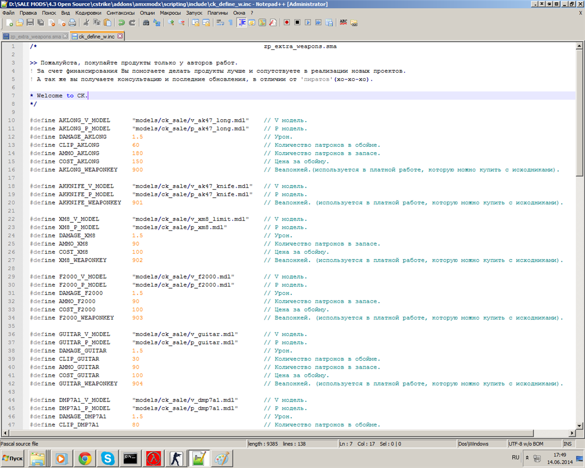585x468 pixels.
Task: Click the INS indicator in status bar
Action: pos(567,444)
